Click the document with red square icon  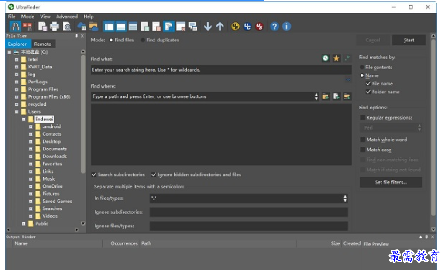pyautogui.click(x=157, y=27)
